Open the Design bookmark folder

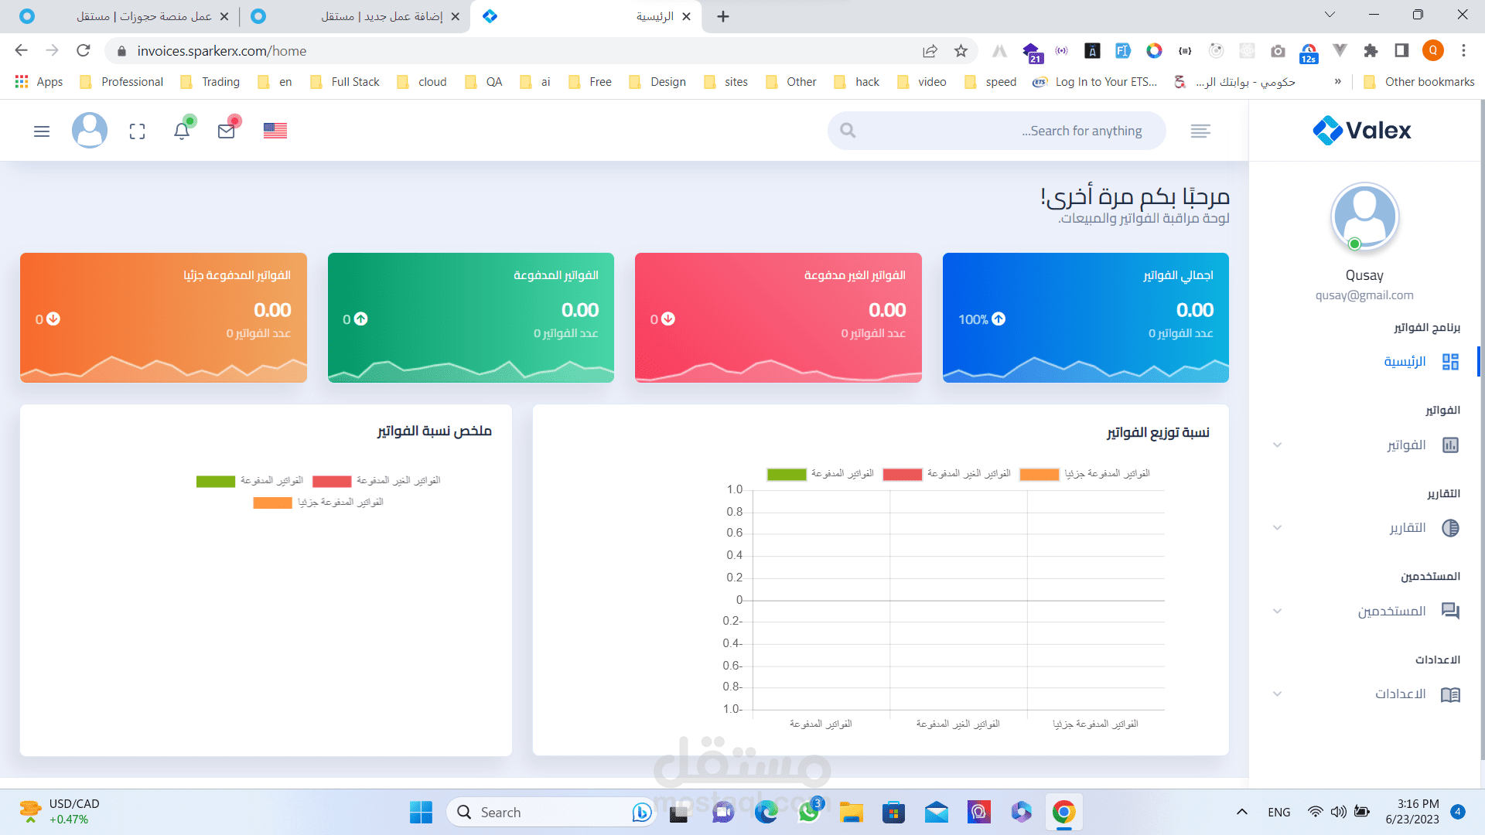pyautogui.click(x=657, y=82)
